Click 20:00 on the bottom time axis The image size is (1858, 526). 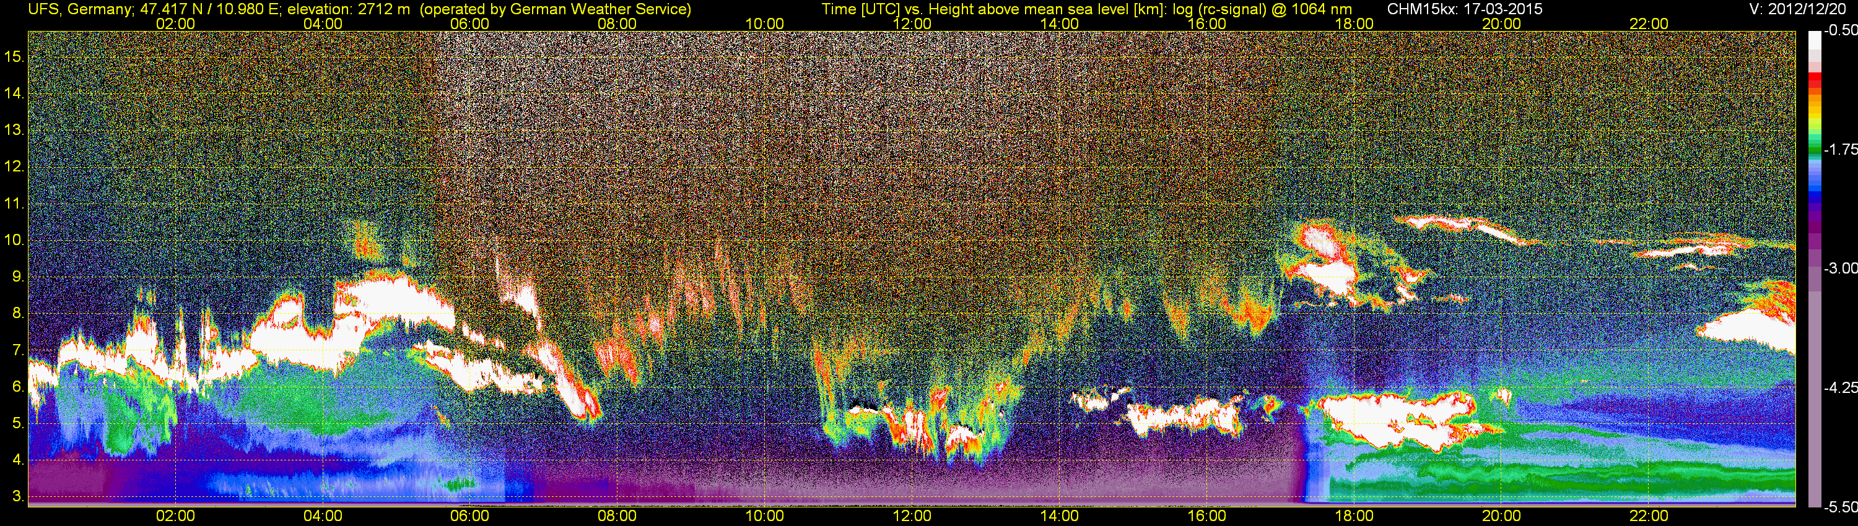pyautogui.click(x=1502, y=516)
